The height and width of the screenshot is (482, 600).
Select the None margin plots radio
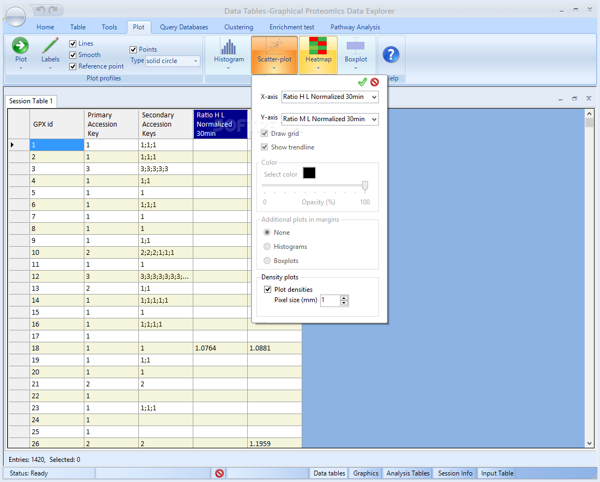click(x=267, y=233)
